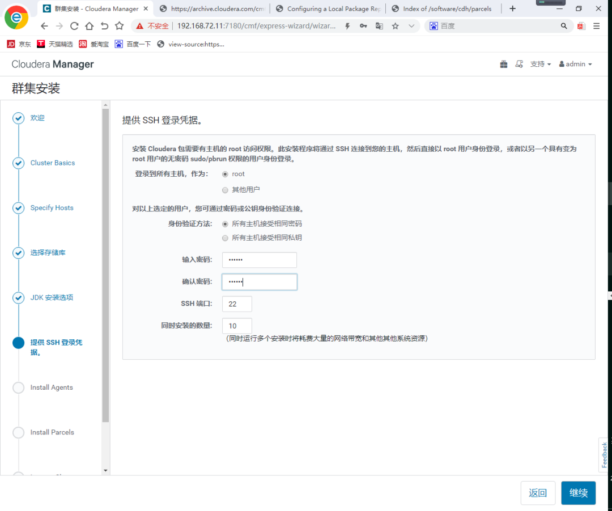Click the browser forward arrow
612x511 pixels.
[59, 26]
